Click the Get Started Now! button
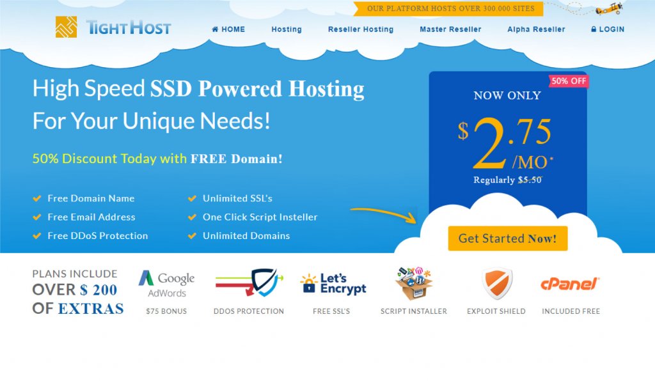 (x=508, y=238)
